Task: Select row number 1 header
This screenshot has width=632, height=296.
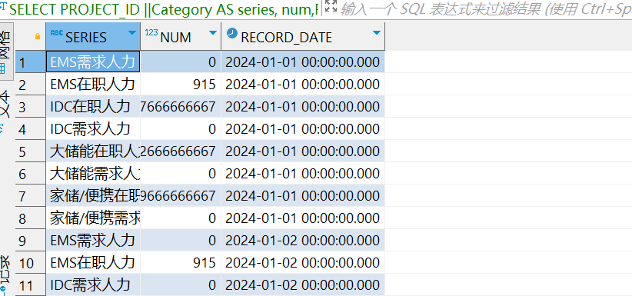Action: point(31,62)
